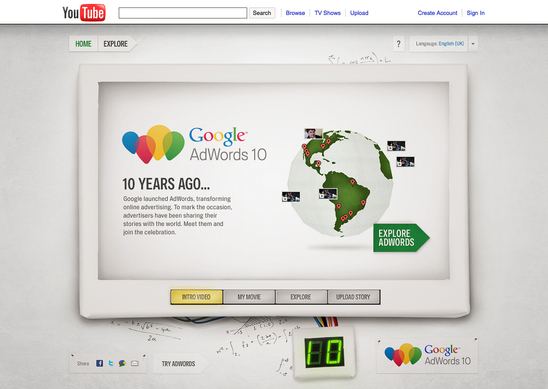This screenshot has height=389, width=548.
Task: Click the YouTube logo
Action: pos(84,13)
